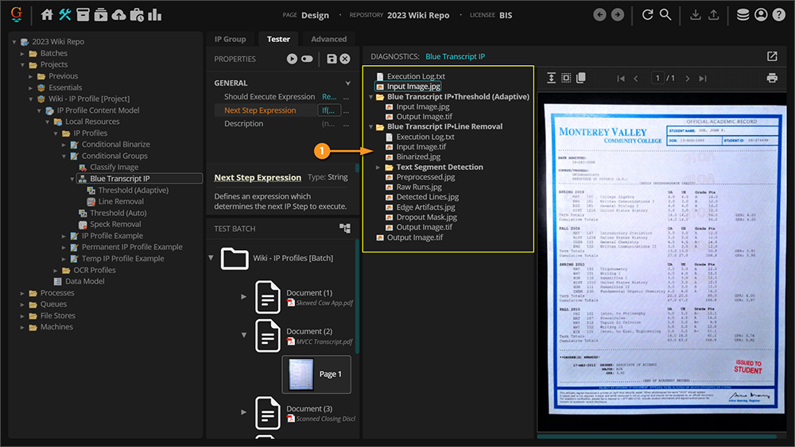The width and height of the screenshot is (795, 447).
Task: Expand the Conditional Binarize profile
Action: [64, 145]
